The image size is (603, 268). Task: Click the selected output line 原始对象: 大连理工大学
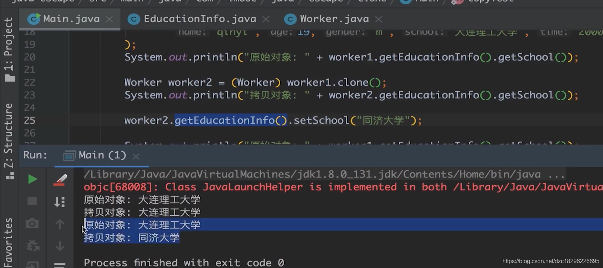[142, 225]
